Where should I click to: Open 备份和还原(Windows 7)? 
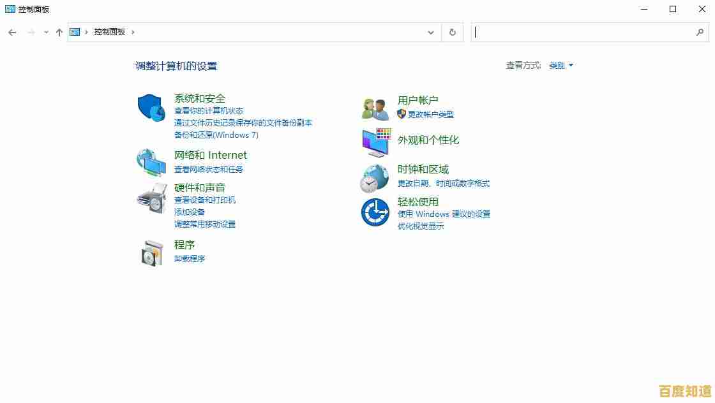216,135
